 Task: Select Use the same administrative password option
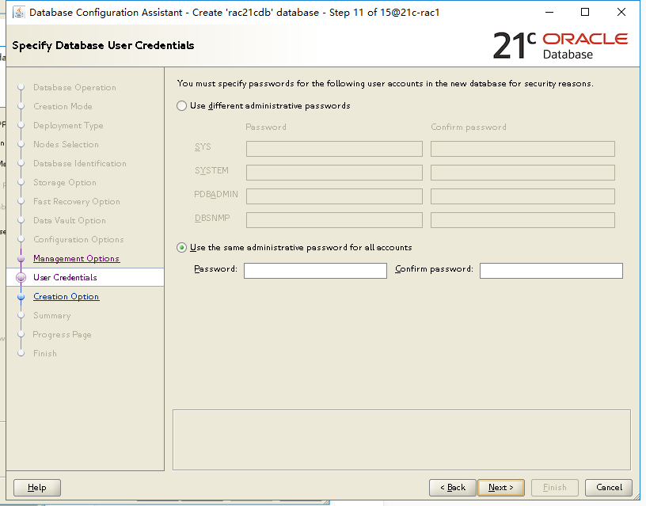[x=182, y=248]
